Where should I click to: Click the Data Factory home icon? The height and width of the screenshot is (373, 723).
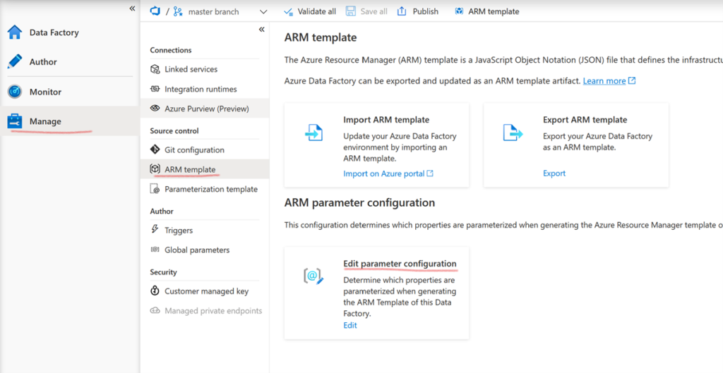tap(15, 32)
